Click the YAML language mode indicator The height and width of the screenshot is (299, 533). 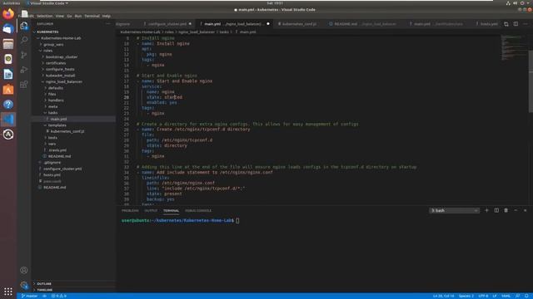pos(506,296)
